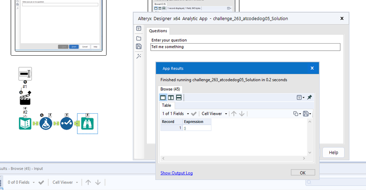Viewport: 366px width, 190px height.
Task: Switch to single-pane view in App Results
Action: [x=163, y=97]
